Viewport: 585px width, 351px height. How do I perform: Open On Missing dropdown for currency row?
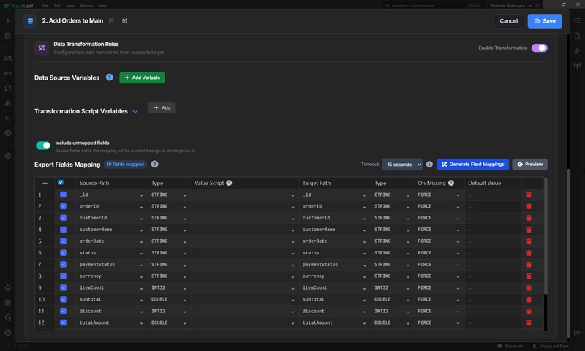point(458,276)
